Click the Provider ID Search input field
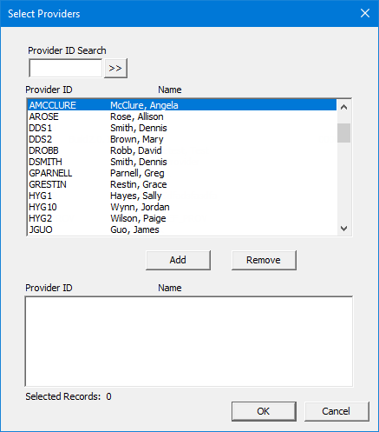Image resolution: width=379 pixels, height=432 pixels. click(x=66, y=69)
